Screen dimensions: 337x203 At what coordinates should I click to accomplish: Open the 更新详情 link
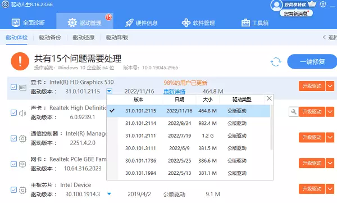174,92
